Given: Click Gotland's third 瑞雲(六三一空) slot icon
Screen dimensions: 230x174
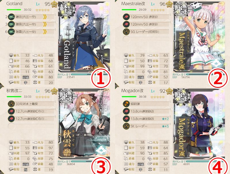Looking at the screenshot, I should point(11,32).
